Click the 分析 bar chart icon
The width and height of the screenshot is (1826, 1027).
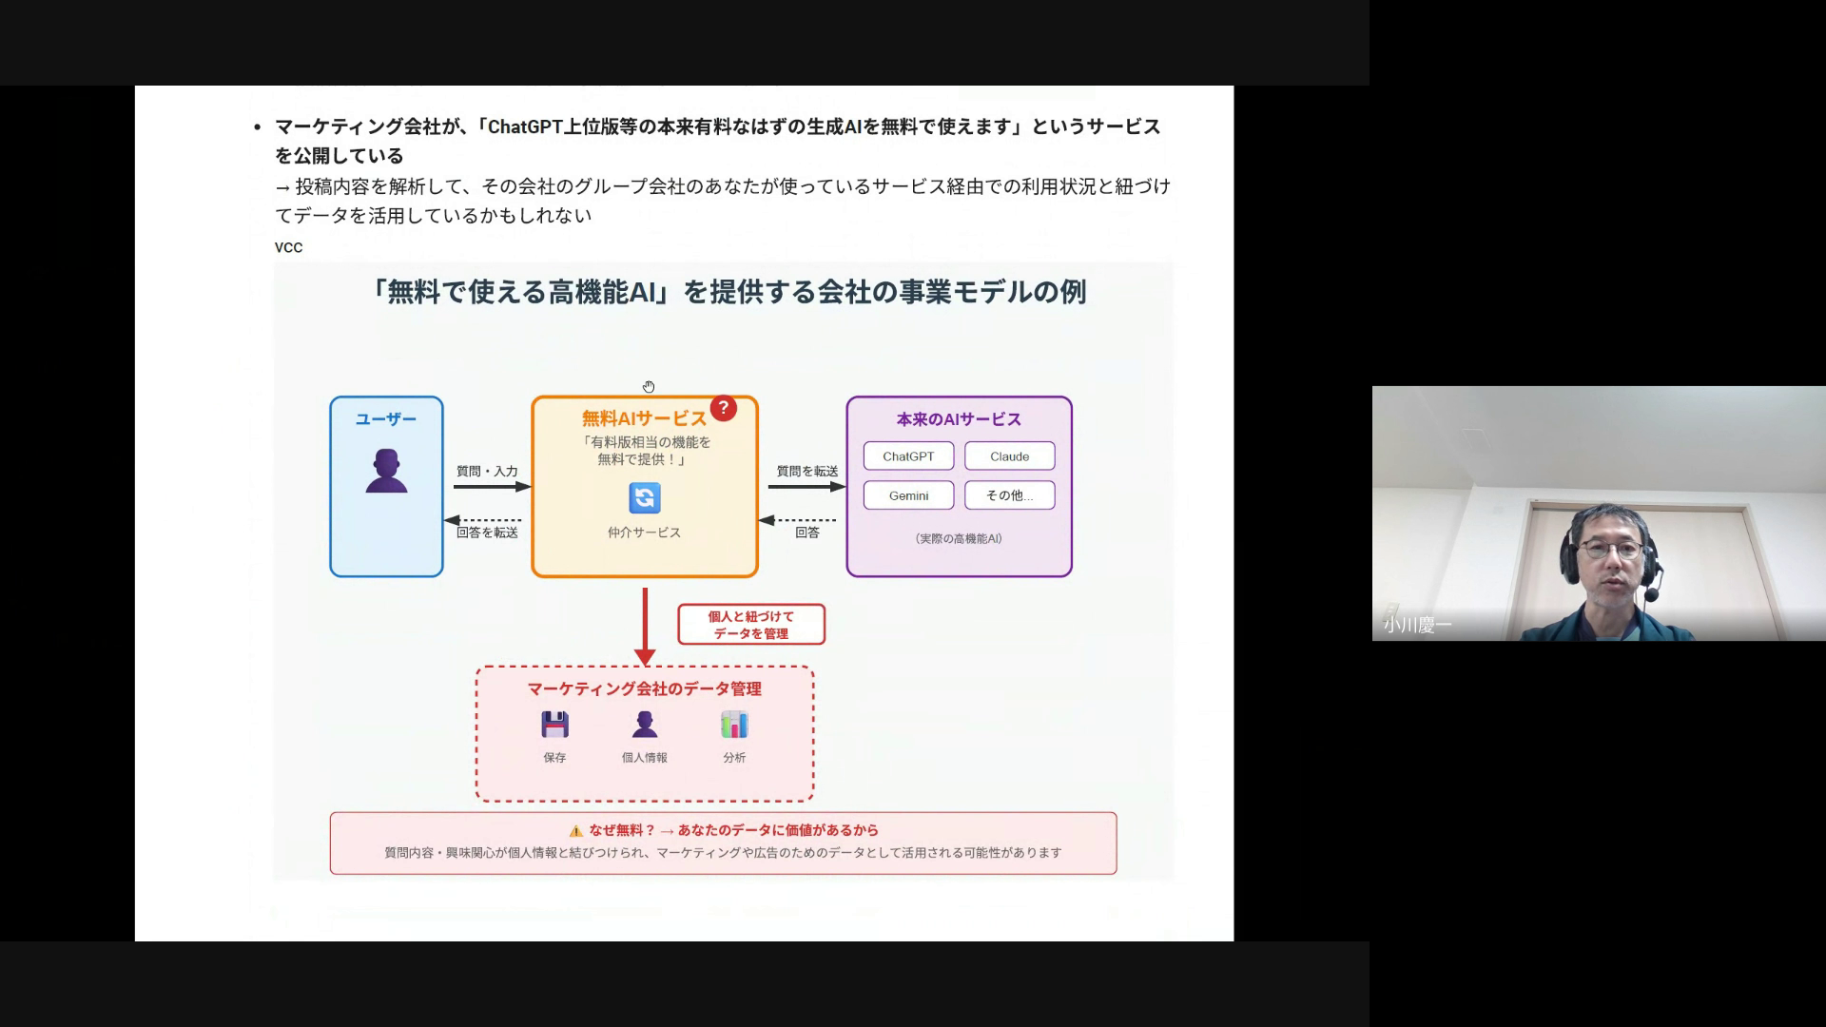pyautogui.click(x=734, y=725)
